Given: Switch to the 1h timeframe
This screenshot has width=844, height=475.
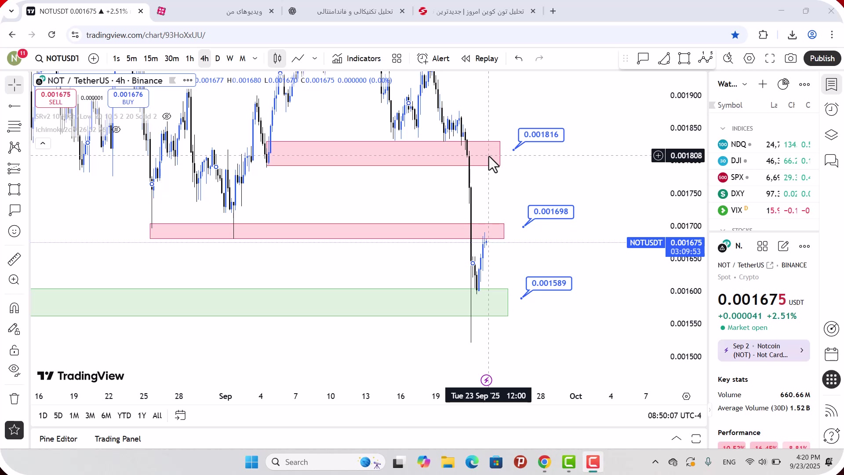Looking at the screenshot, I should click(x=190, y=58).
